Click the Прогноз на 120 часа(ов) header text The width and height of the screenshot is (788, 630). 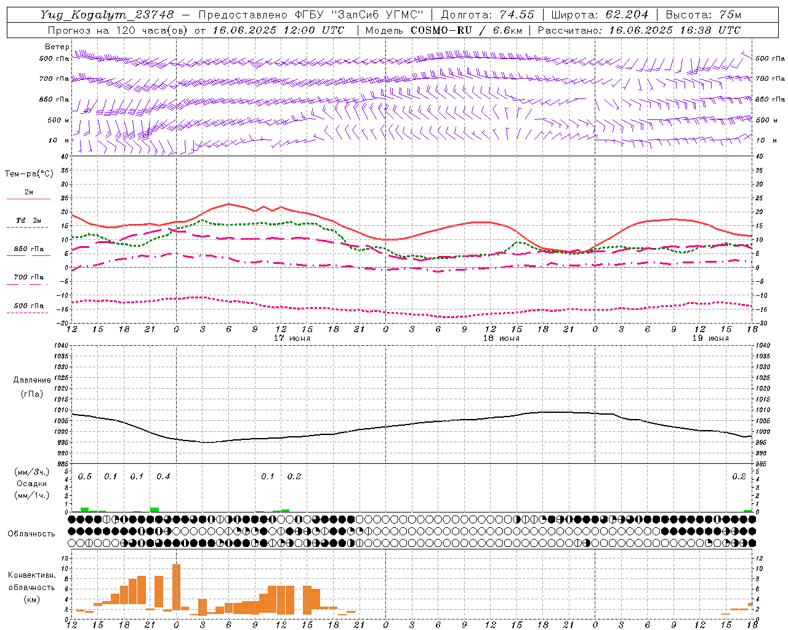coord(118,30)
